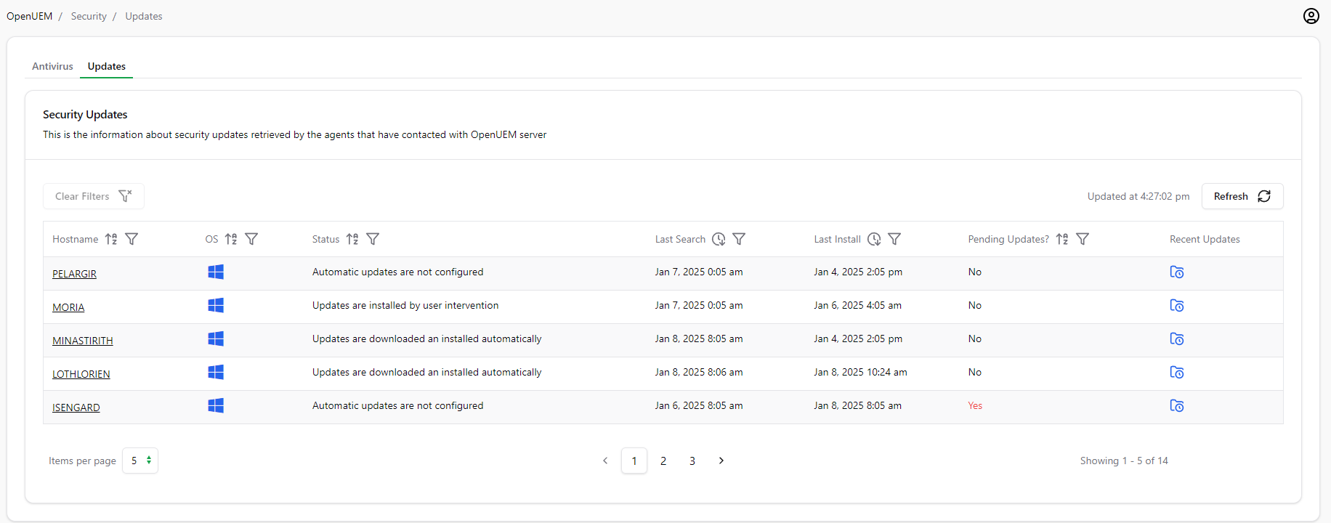1331x523 pixels.
Task: Click the Windows OS icon for LOTHLORIEN
Action: point(216,372)
